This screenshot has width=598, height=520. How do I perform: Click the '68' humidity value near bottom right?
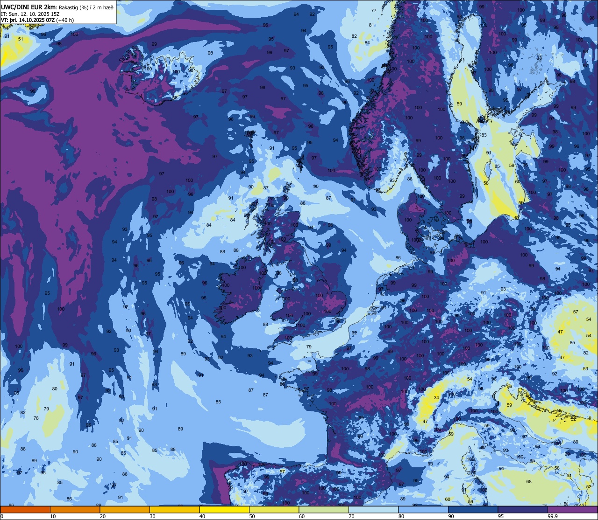click(x=529, y=482)
